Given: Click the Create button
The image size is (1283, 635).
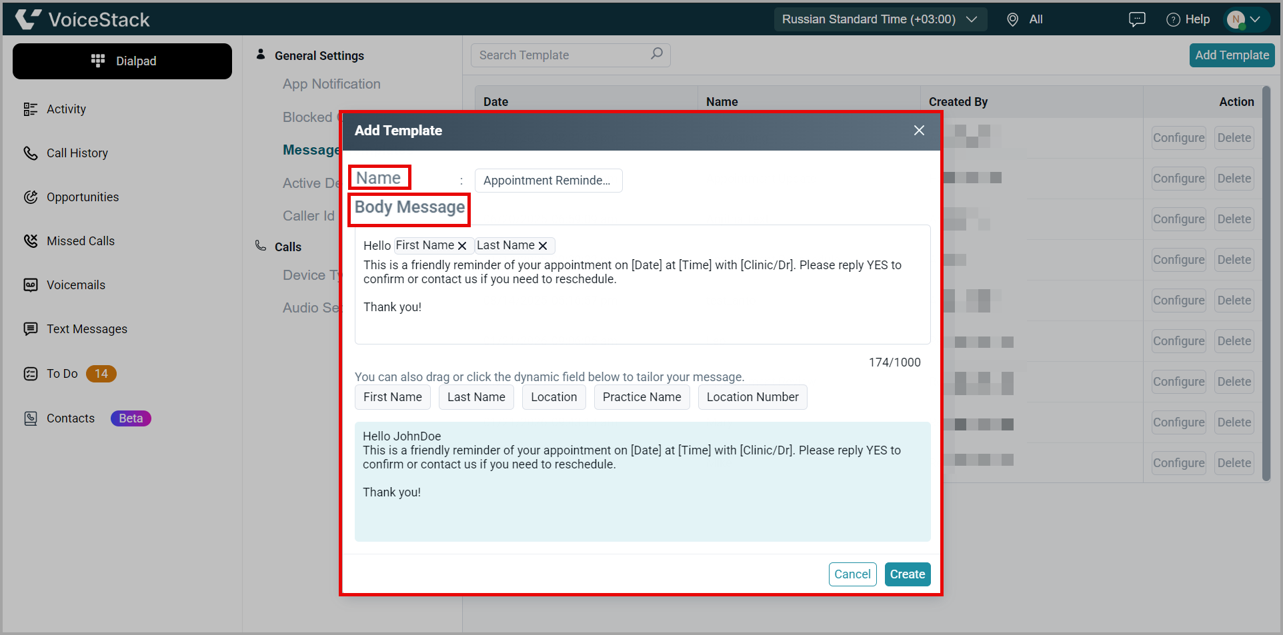Looking at the screenshot, I should click(908, 574).
